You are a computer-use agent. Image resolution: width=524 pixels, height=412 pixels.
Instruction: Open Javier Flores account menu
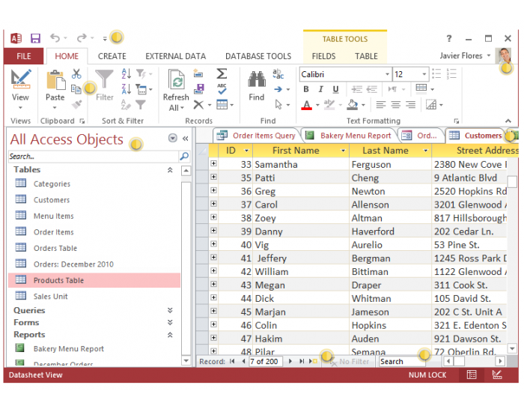pyautogui.click(x=465, y=55)
